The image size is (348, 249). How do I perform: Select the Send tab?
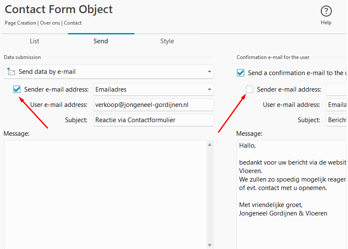point(101,41)
